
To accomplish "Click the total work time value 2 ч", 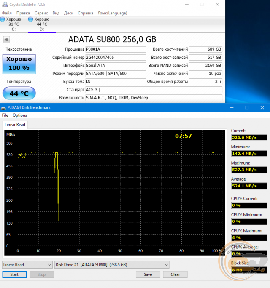I will click(205, 82).
